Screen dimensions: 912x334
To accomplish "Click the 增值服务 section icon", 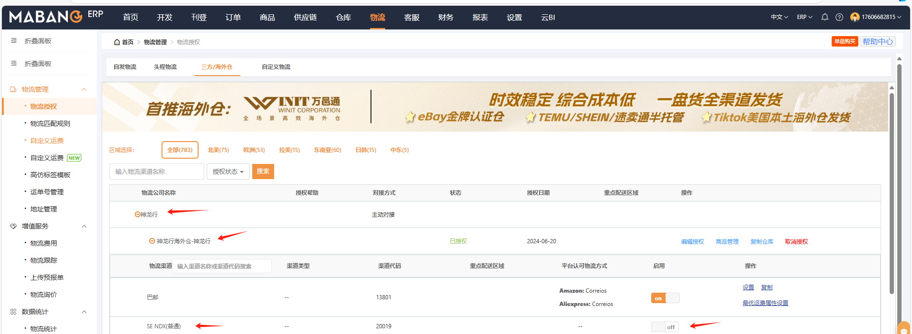I will pyautogui.click(x=13, y=226).
